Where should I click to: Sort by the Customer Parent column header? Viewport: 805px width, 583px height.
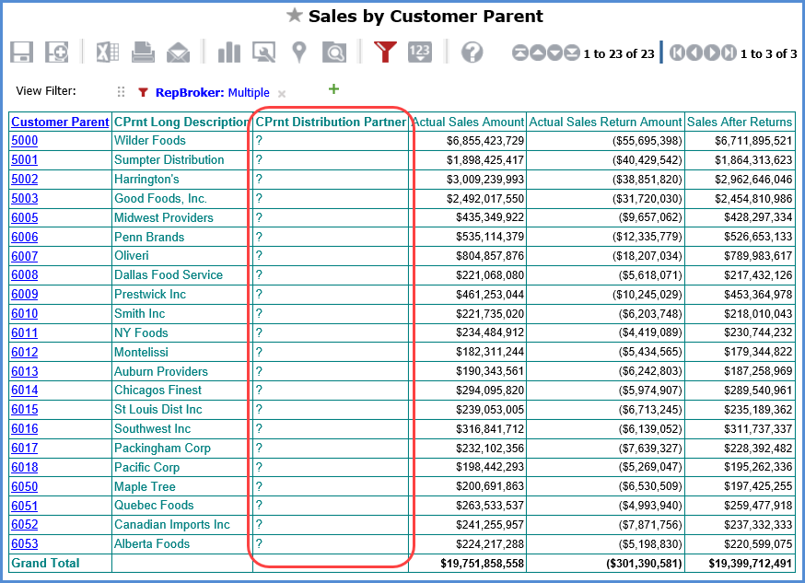pyautogui.click(x=60, y=122)
